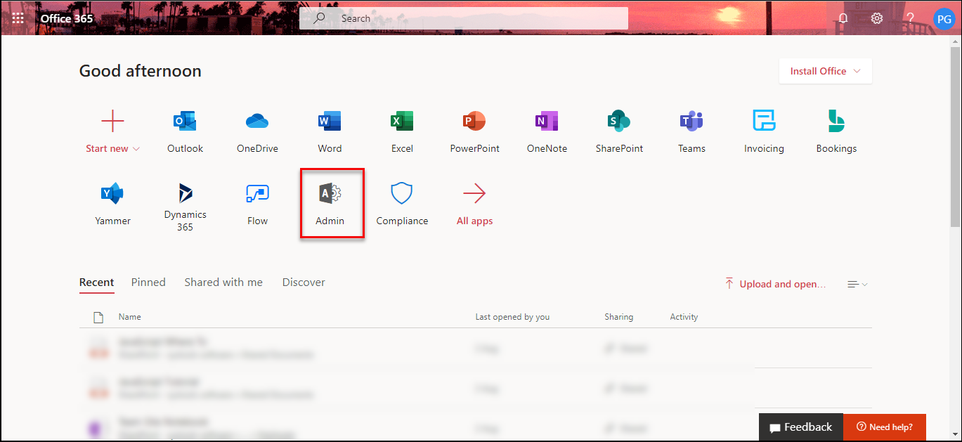Open the Admin center

[x=330, y=204]
